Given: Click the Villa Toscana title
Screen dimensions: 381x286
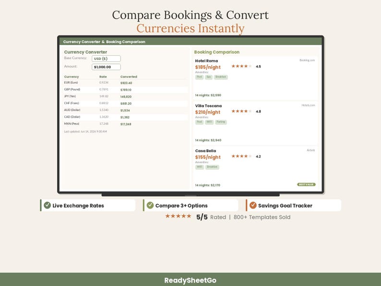Looking at the screenshot, I should pyautogui.click(x=208, y=106).
